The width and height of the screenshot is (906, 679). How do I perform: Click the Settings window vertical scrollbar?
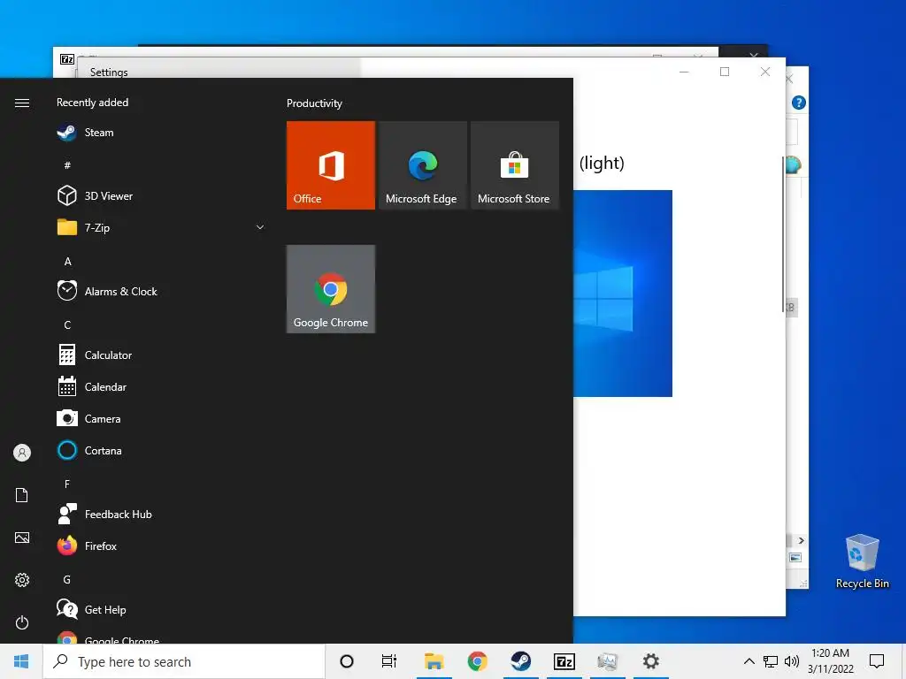783,233
